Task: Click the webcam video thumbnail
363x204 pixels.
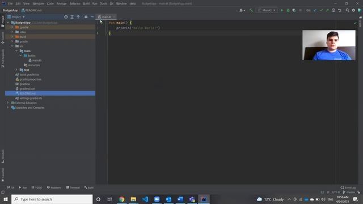Action: pos(329,45)
